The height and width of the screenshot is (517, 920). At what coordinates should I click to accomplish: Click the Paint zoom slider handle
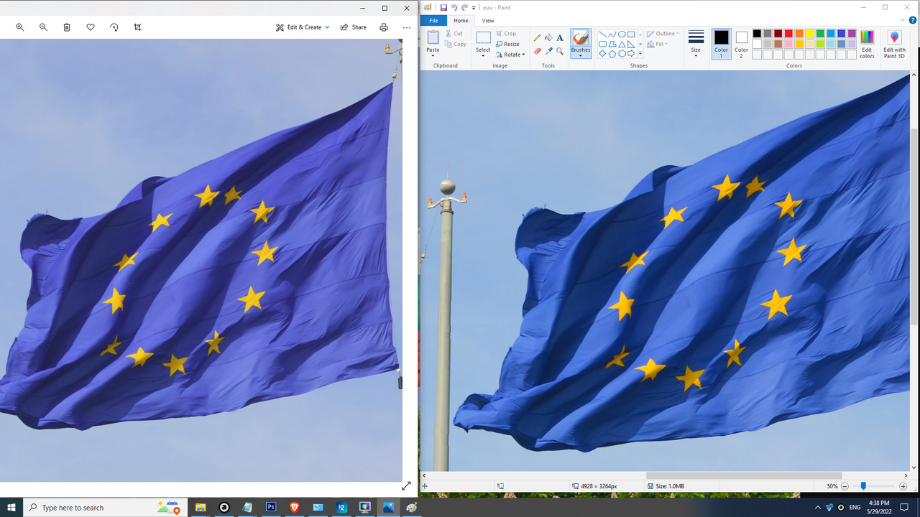point(863,486)
